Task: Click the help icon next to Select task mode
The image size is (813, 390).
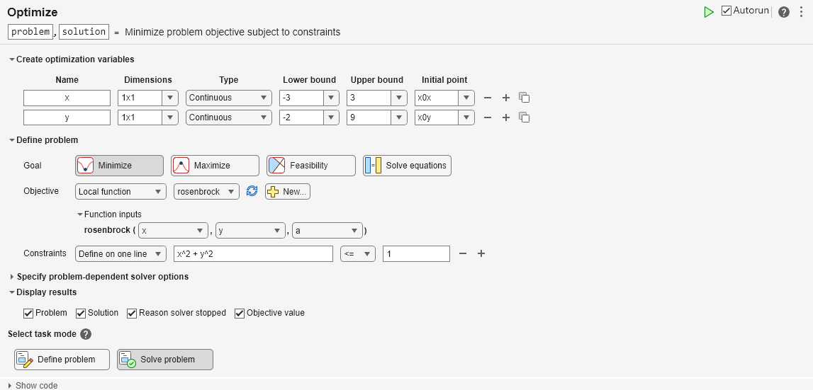Action: (x=86, y=334)
